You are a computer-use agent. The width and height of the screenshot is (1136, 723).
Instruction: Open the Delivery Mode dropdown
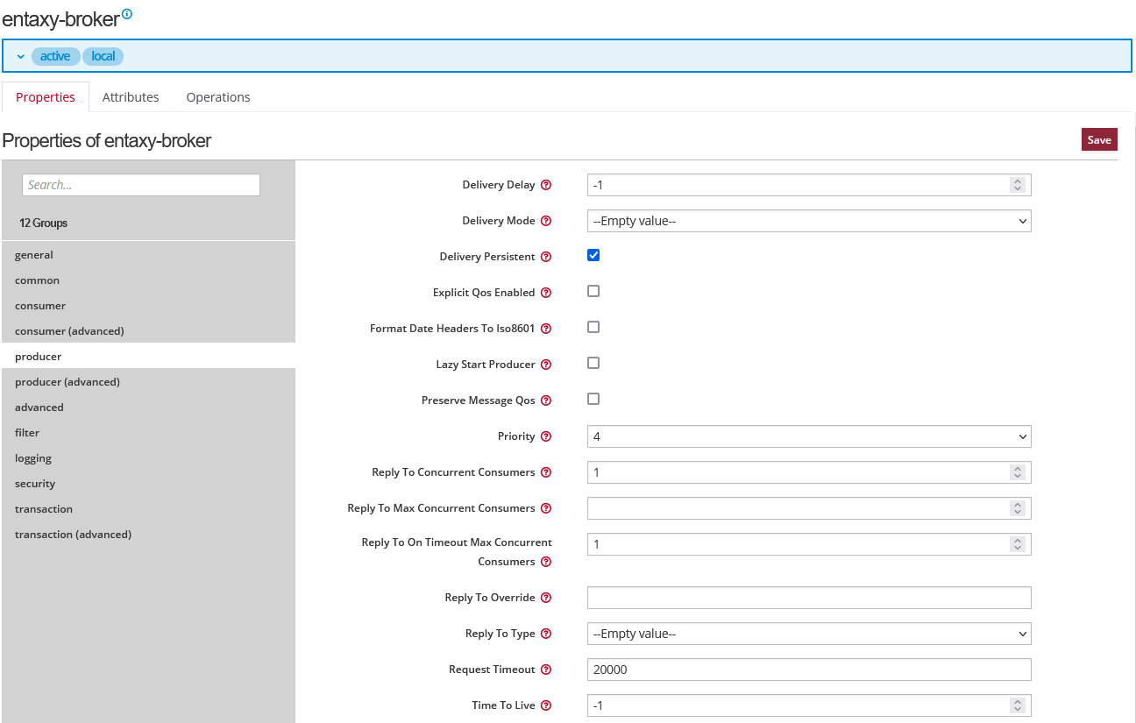pos(808,221)
